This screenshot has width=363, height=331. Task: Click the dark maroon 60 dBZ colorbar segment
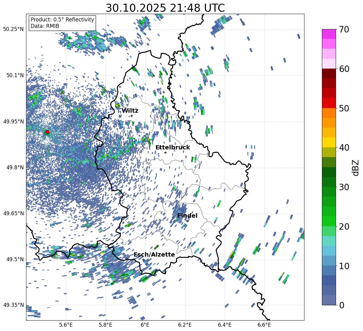point(329,73)
